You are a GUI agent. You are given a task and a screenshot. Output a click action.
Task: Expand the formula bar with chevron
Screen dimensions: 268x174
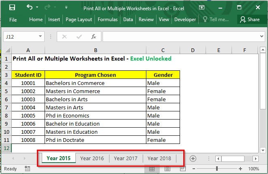(262, 36)
